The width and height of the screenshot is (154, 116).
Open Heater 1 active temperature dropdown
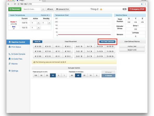click(38, 23)
